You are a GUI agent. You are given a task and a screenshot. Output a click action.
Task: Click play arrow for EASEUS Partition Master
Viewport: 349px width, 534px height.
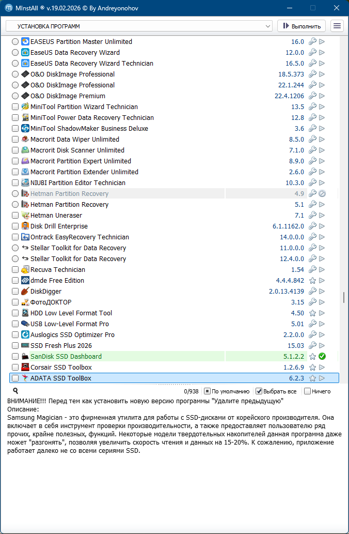click(x=322, y=42)
